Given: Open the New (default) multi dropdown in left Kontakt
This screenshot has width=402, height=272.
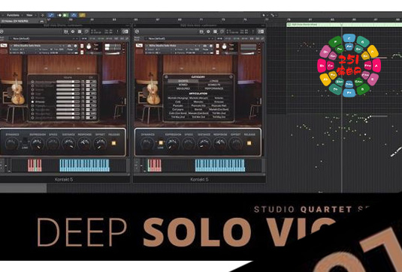Looking at the screenshot, I should pos(44,39).
